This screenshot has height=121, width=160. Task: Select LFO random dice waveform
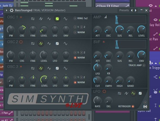pyautogui.click(x=140, y=93)
